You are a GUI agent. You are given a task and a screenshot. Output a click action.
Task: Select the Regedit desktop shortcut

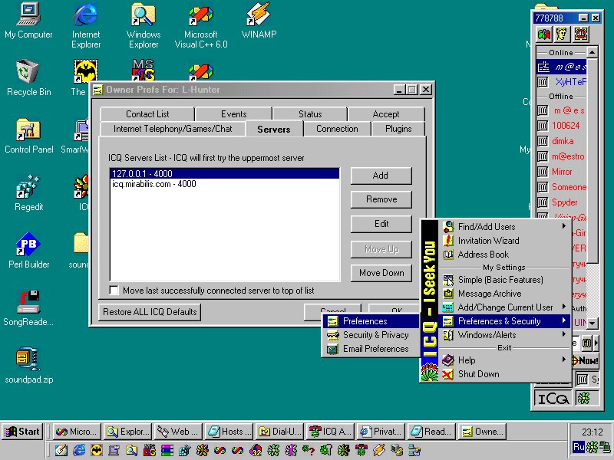tap(28, 193)
